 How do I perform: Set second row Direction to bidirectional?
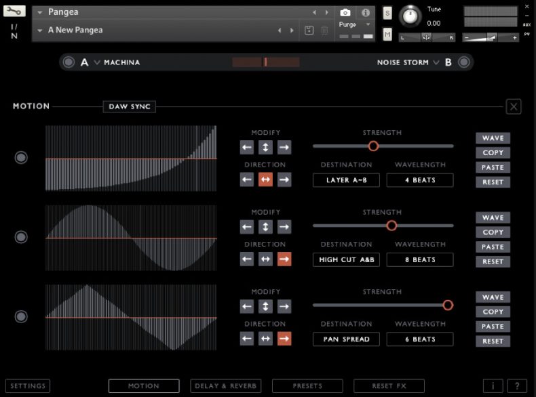[265, 259]
